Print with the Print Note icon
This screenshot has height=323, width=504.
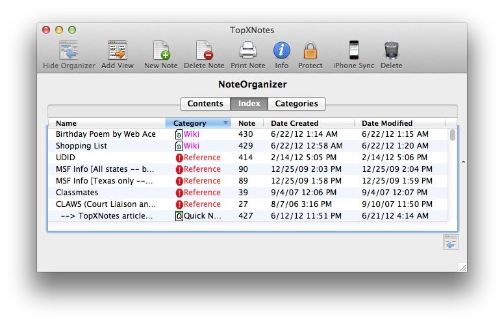(248, 50)
